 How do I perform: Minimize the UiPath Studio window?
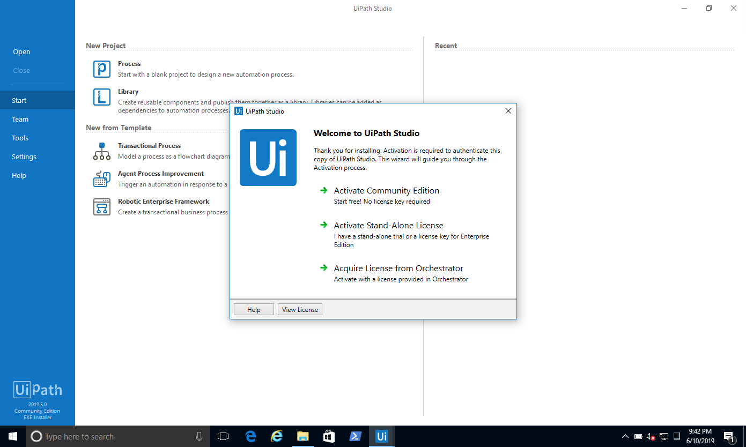(x=684, y=8)
